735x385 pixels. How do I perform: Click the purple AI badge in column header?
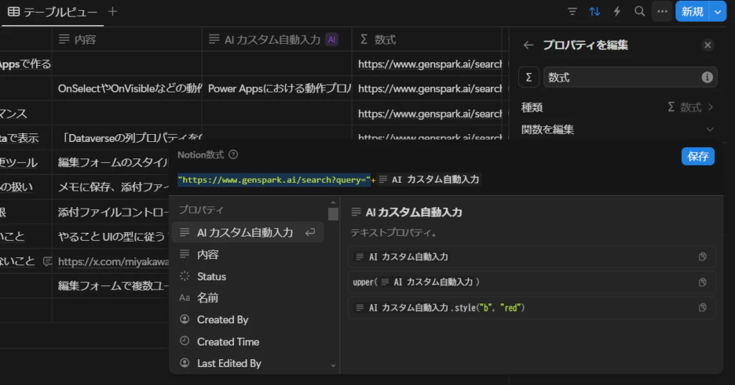tap(332, 40)
